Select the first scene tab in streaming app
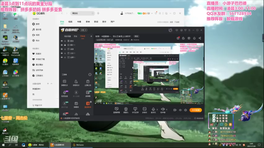 tap(68, 36)
